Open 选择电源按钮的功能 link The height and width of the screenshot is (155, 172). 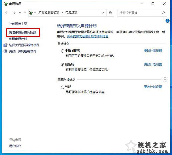[x=23, y=33]
